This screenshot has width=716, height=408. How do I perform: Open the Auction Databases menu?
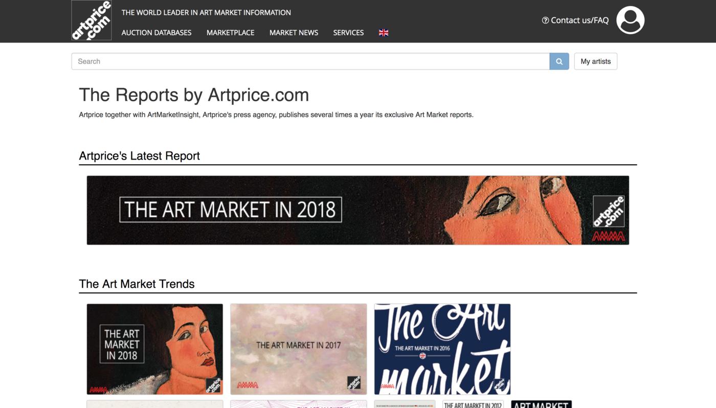[x=156, y=33]
